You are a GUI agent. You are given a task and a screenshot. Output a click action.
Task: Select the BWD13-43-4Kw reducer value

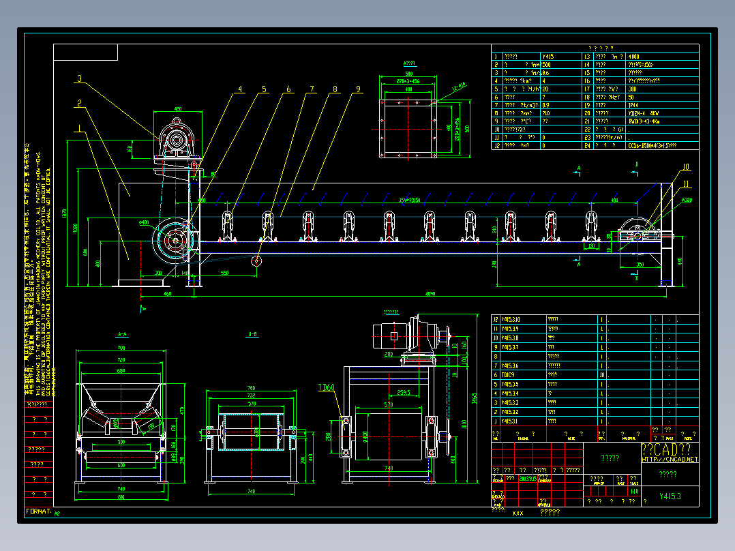644,121
